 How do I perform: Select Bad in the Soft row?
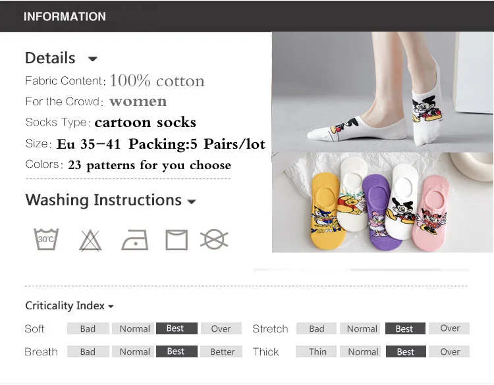[x=88, y=328]
